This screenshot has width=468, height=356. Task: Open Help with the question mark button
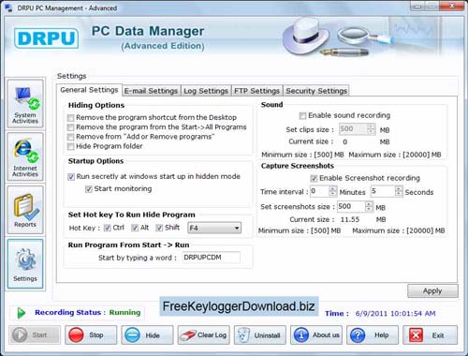pyautogui.click(x=373, y=335)
